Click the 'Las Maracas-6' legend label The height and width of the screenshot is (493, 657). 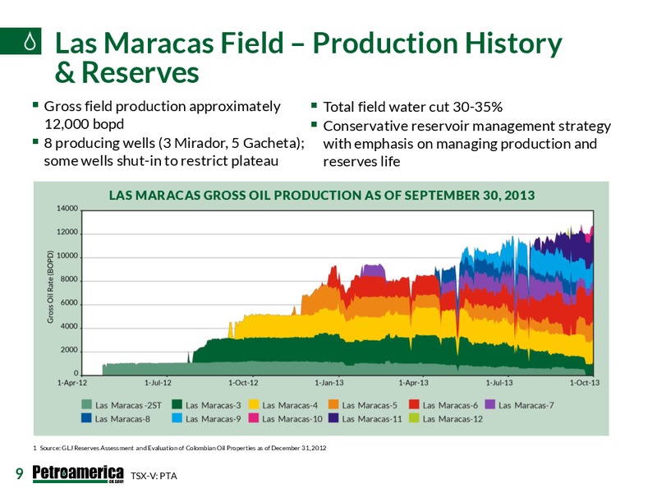click(450, 405)
